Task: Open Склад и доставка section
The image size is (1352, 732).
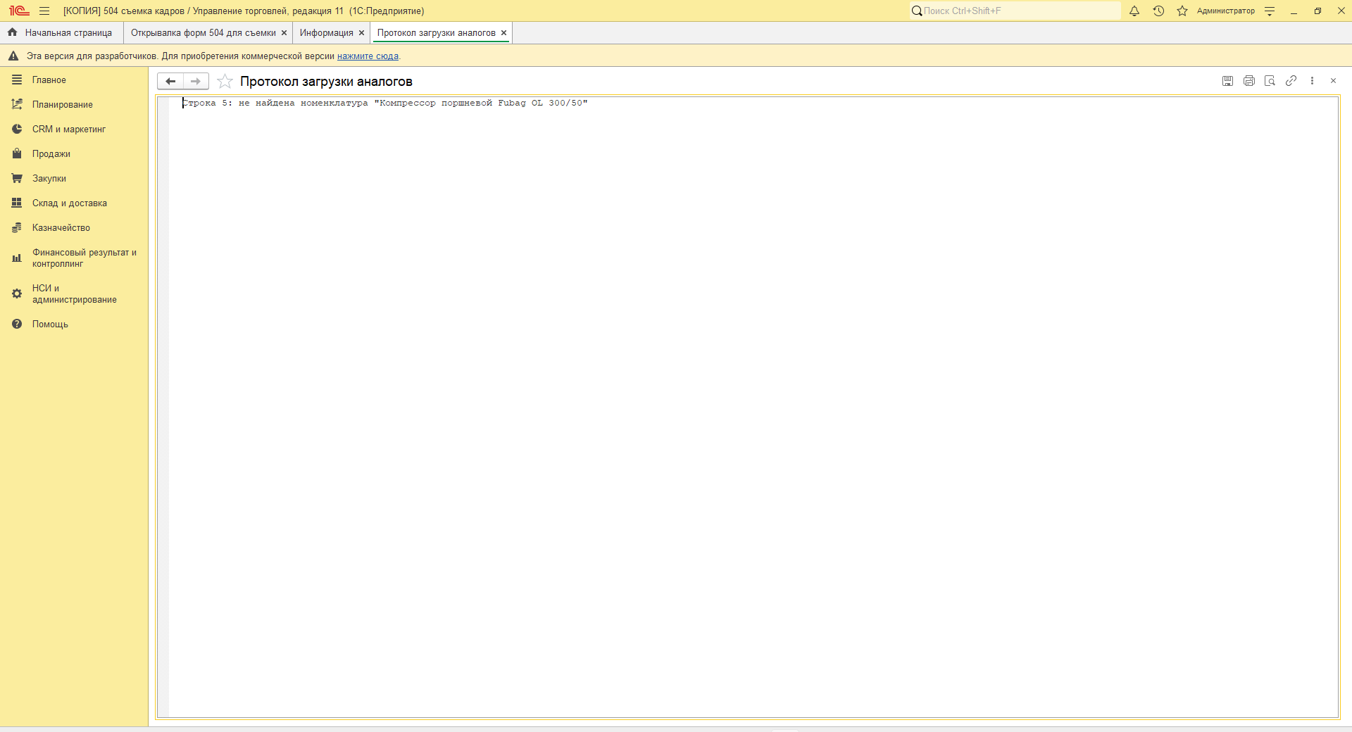Action: 74,203
